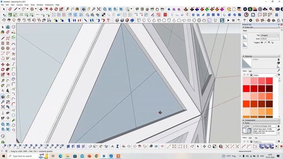The height and width of the screenshot is (159, 283).
Task: Click Create Material icon in Materials panel
Action: pyautogui.click(x=279, y=63)
